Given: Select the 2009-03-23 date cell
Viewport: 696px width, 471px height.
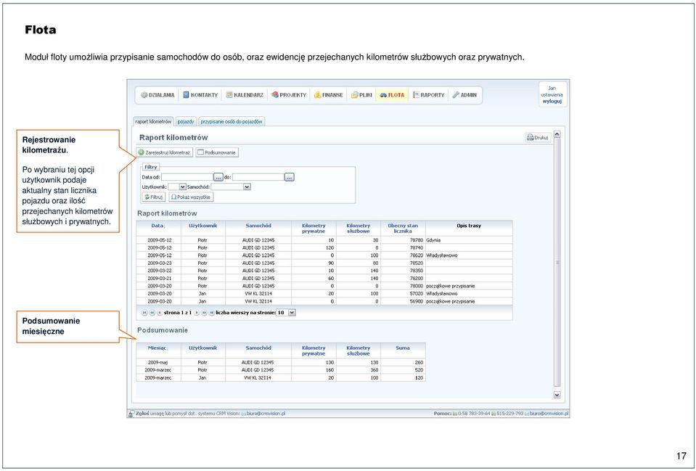Looking at the screenshot, I should coord(159,263).
